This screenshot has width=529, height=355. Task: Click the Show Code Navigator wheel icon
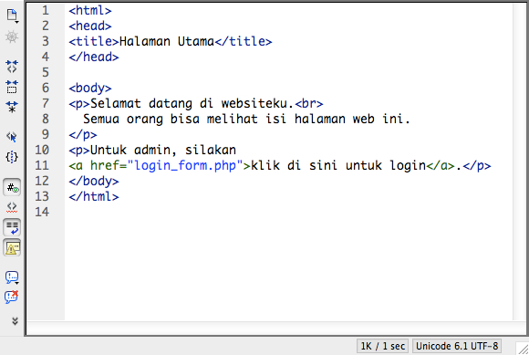pyautogui.click(x=12, y=37)
